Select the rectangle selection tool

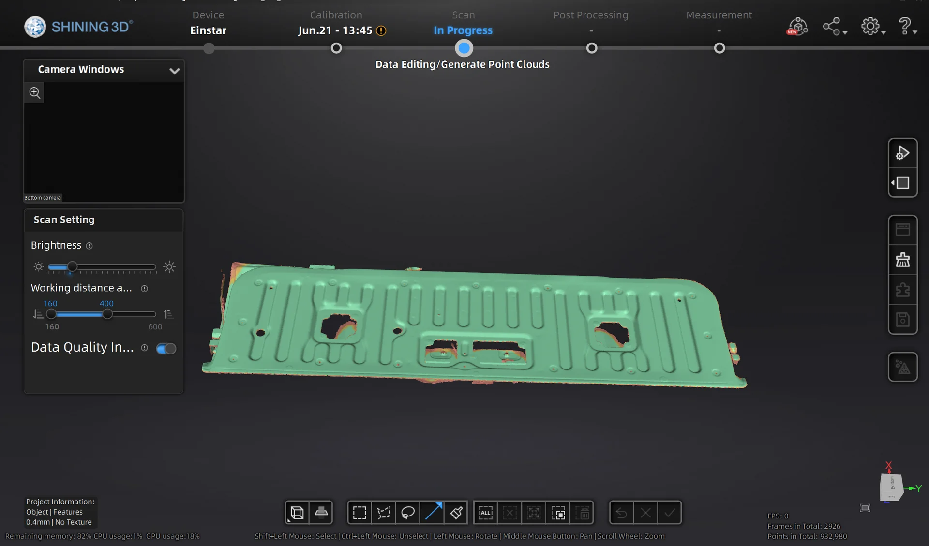[x=359, y=513]
